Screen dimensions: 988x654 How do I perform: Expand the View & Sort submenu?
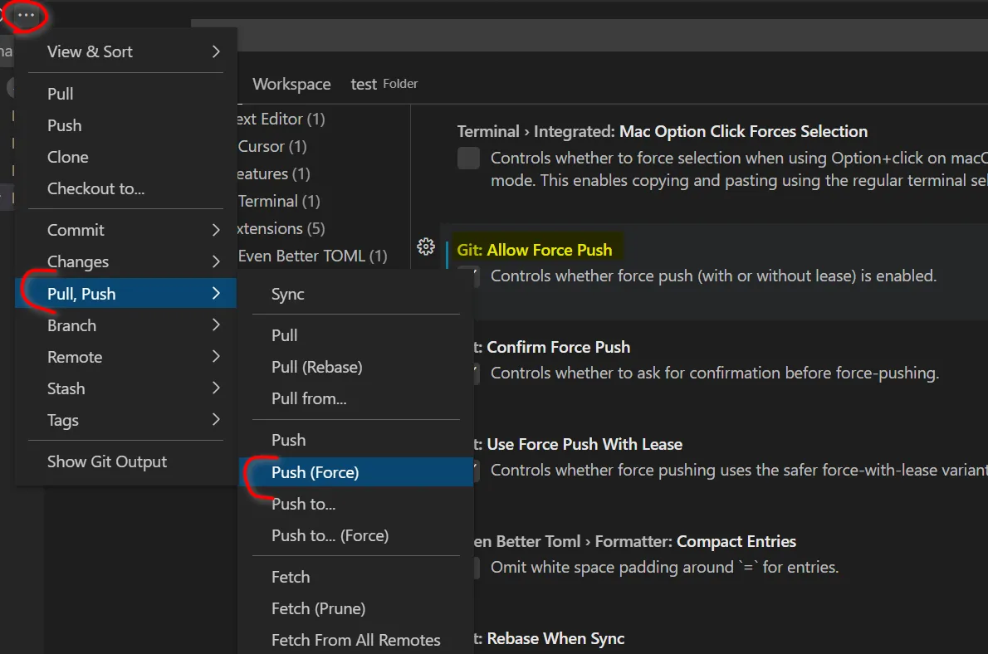pyautogui.click(x=90, y=51)
